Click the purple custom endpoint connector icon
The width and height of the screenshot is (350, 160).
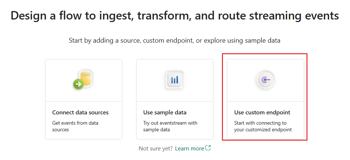pos(266,79)
